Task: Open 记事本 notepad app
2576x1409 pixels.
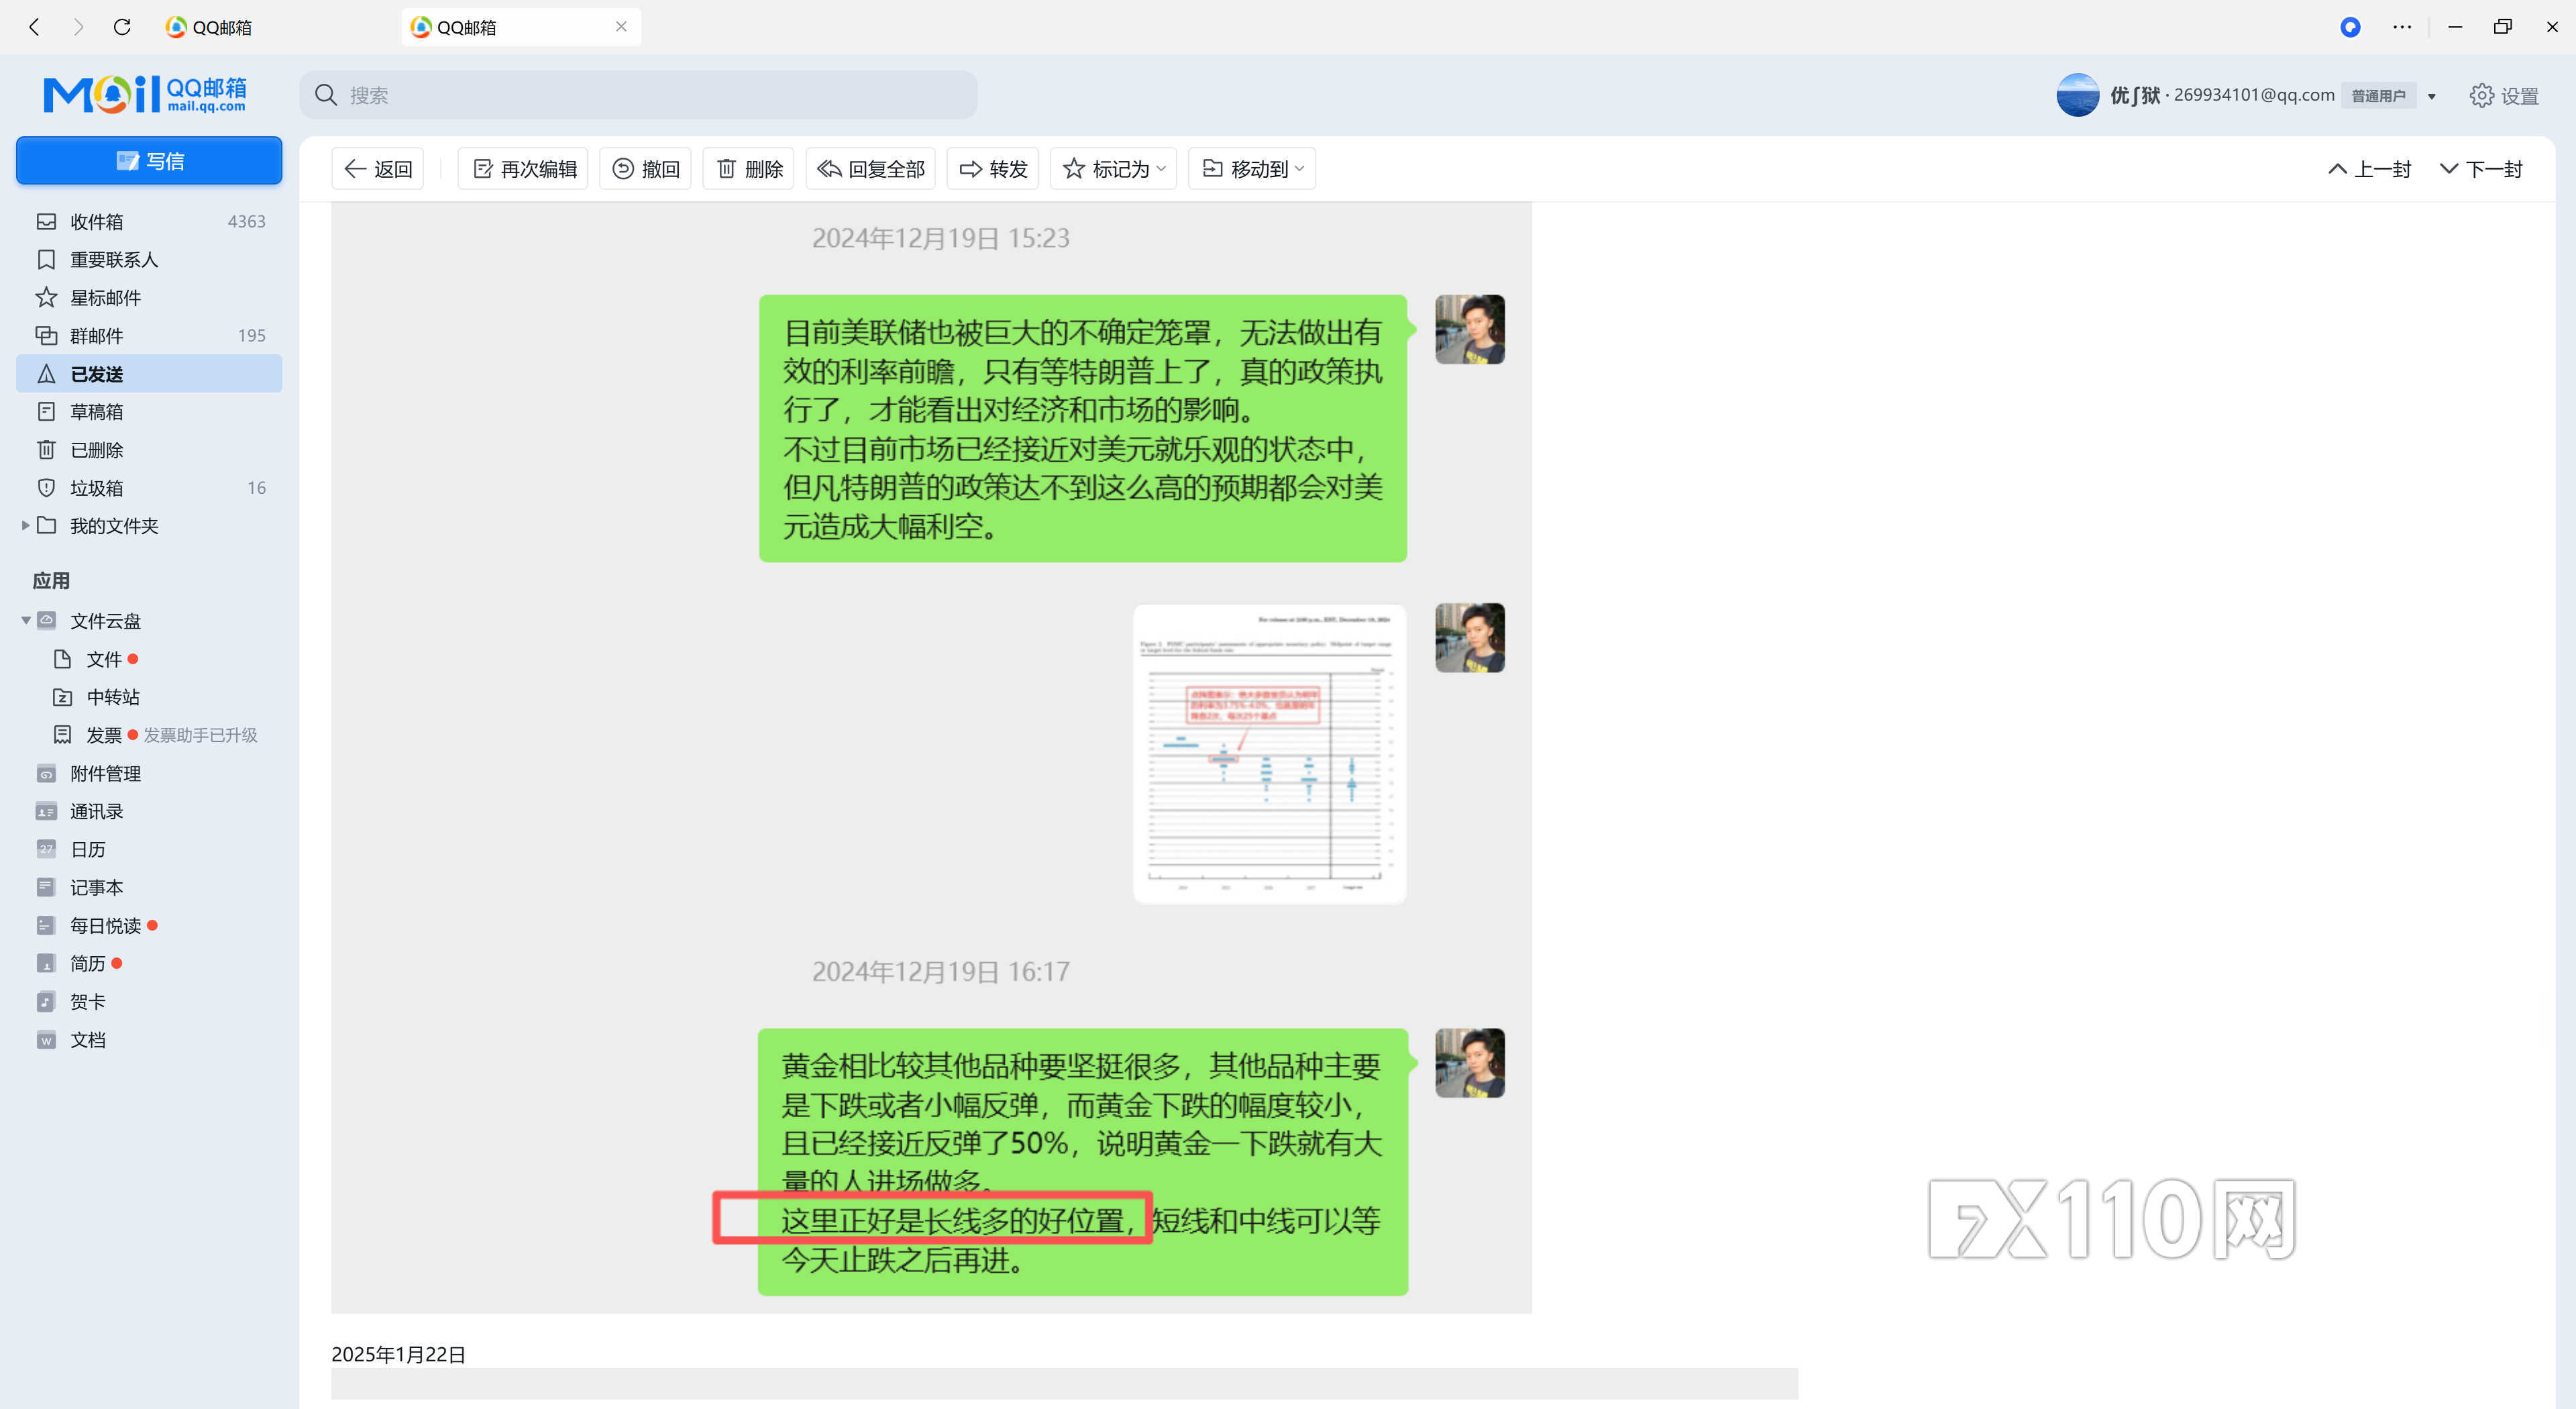Action: tap(96, 887)
